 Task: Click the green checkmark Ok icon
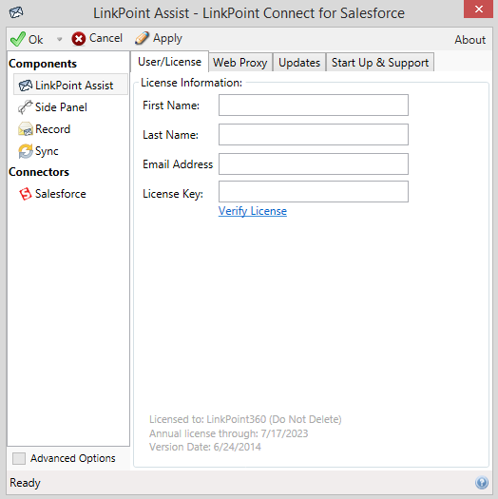(x=17, y=39)
